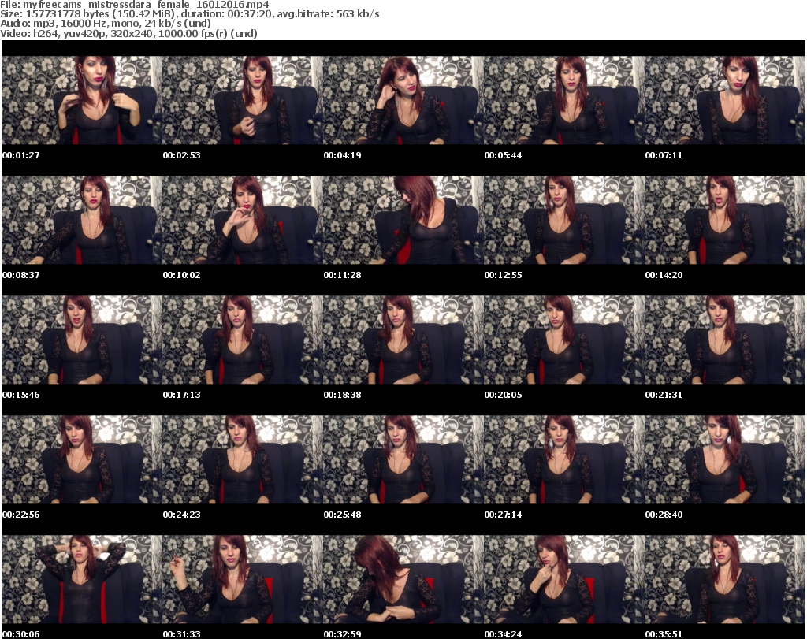This screenshot has height=639, width=807.
Task: Select the thumbnail above timestamp 00:14:20
Action: (725, 220)
